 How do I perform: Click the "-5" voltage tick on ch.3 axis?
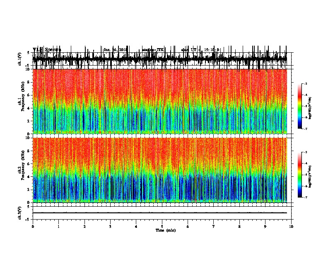28,220
